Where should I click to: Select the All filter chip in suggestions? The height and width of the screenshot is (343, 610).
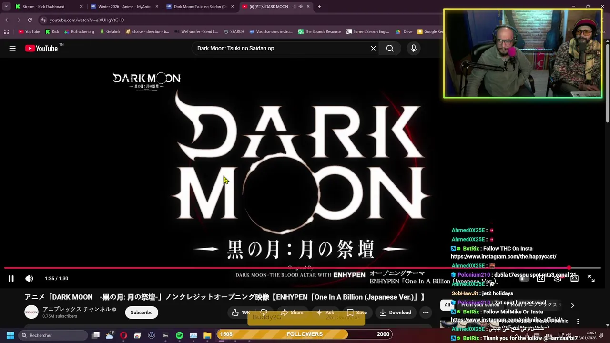447,305
